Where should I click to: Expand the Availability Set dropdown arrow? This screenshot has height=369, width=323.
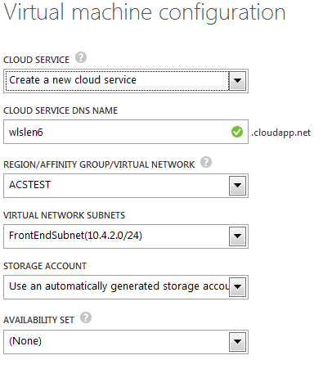coord(237,342)
